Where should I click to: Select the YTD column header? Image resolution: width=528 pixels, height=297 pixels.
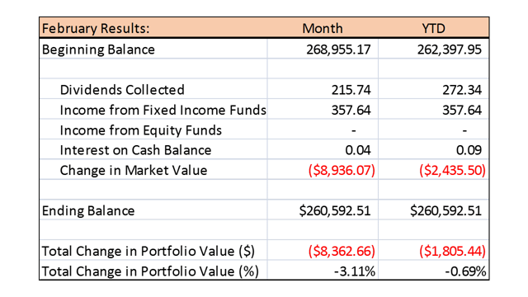coord(433,28)
